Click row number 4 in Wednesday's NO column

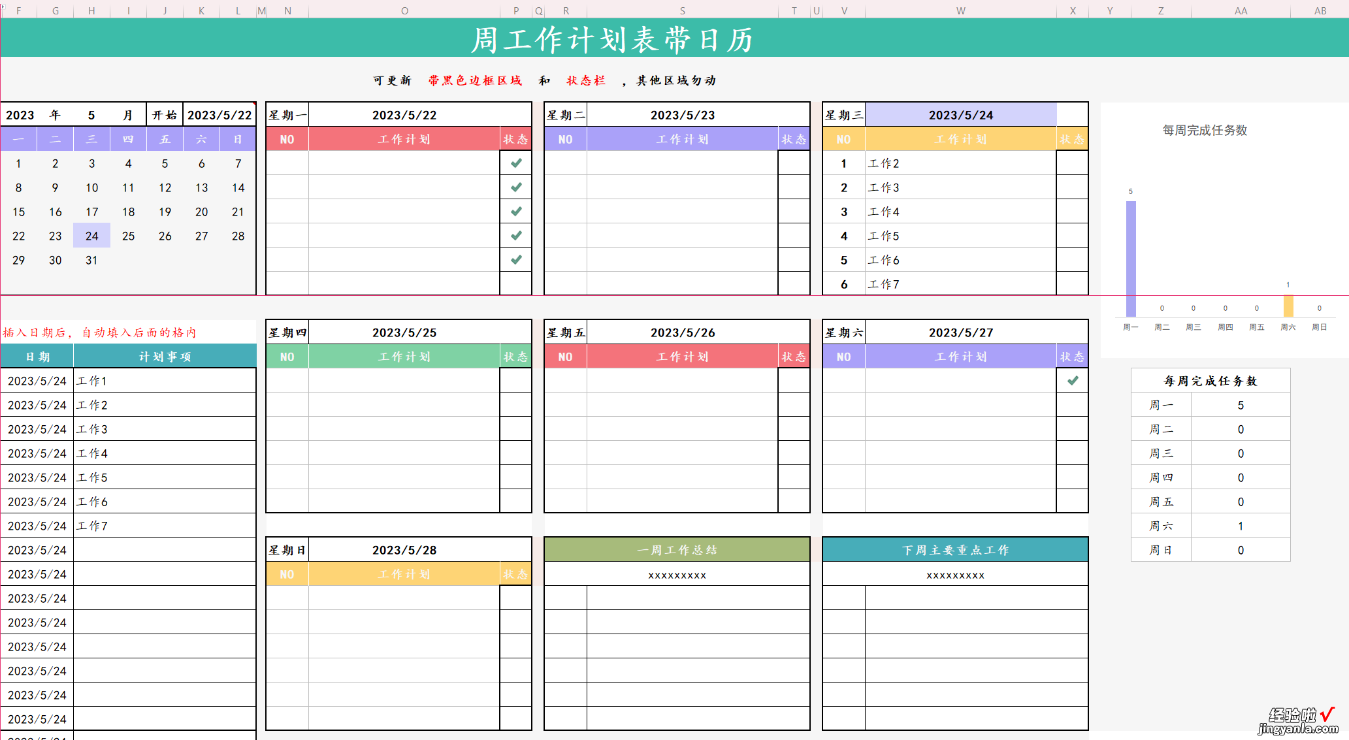click(844, 236)
